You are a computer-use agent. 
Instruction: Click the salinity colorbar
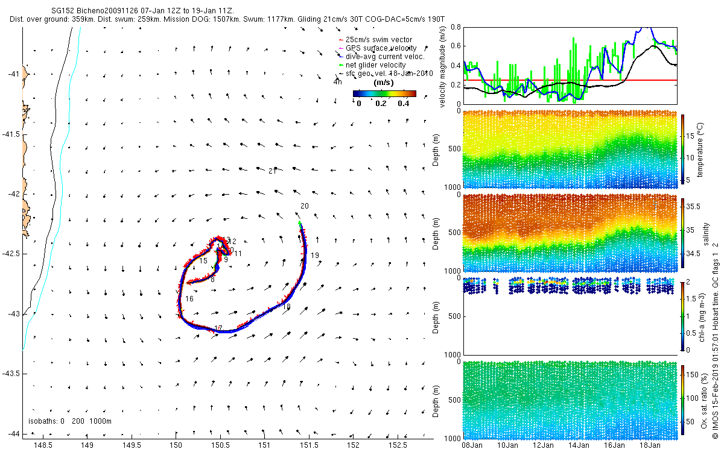(683, 232)
